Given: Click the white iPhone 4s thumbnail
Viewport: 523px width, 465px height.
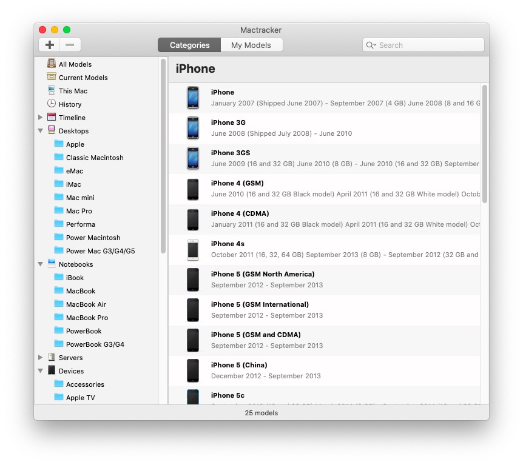Looking at the screenshot, I should point(193,250).
